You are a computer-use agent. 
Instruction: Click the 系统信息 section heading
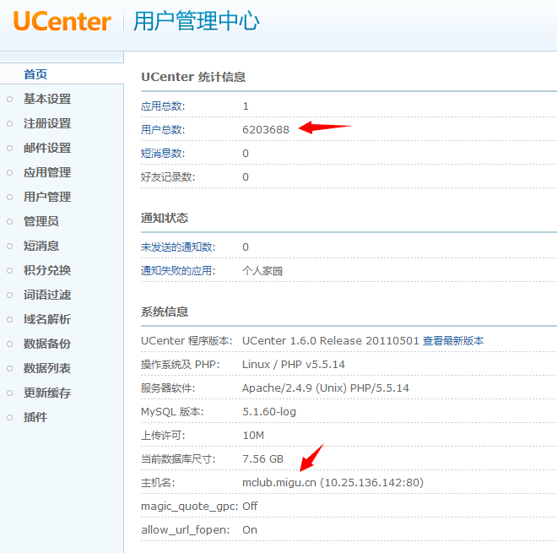tap(165, 312)
